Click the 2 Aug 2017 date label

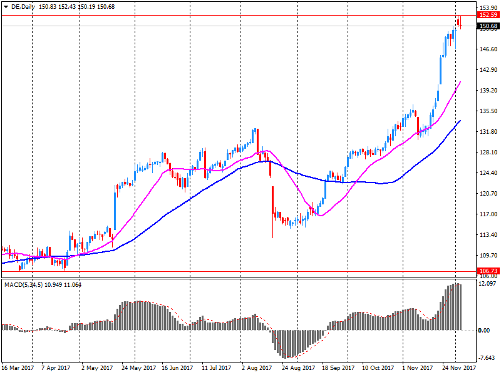[256, 369]
